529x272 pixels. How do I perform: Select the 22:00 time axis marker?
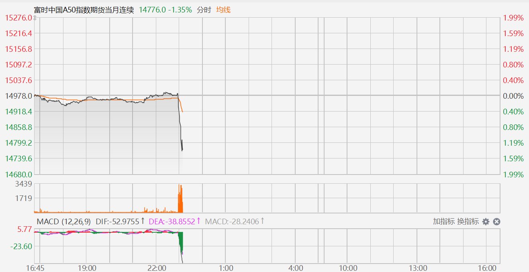point(156,268)
